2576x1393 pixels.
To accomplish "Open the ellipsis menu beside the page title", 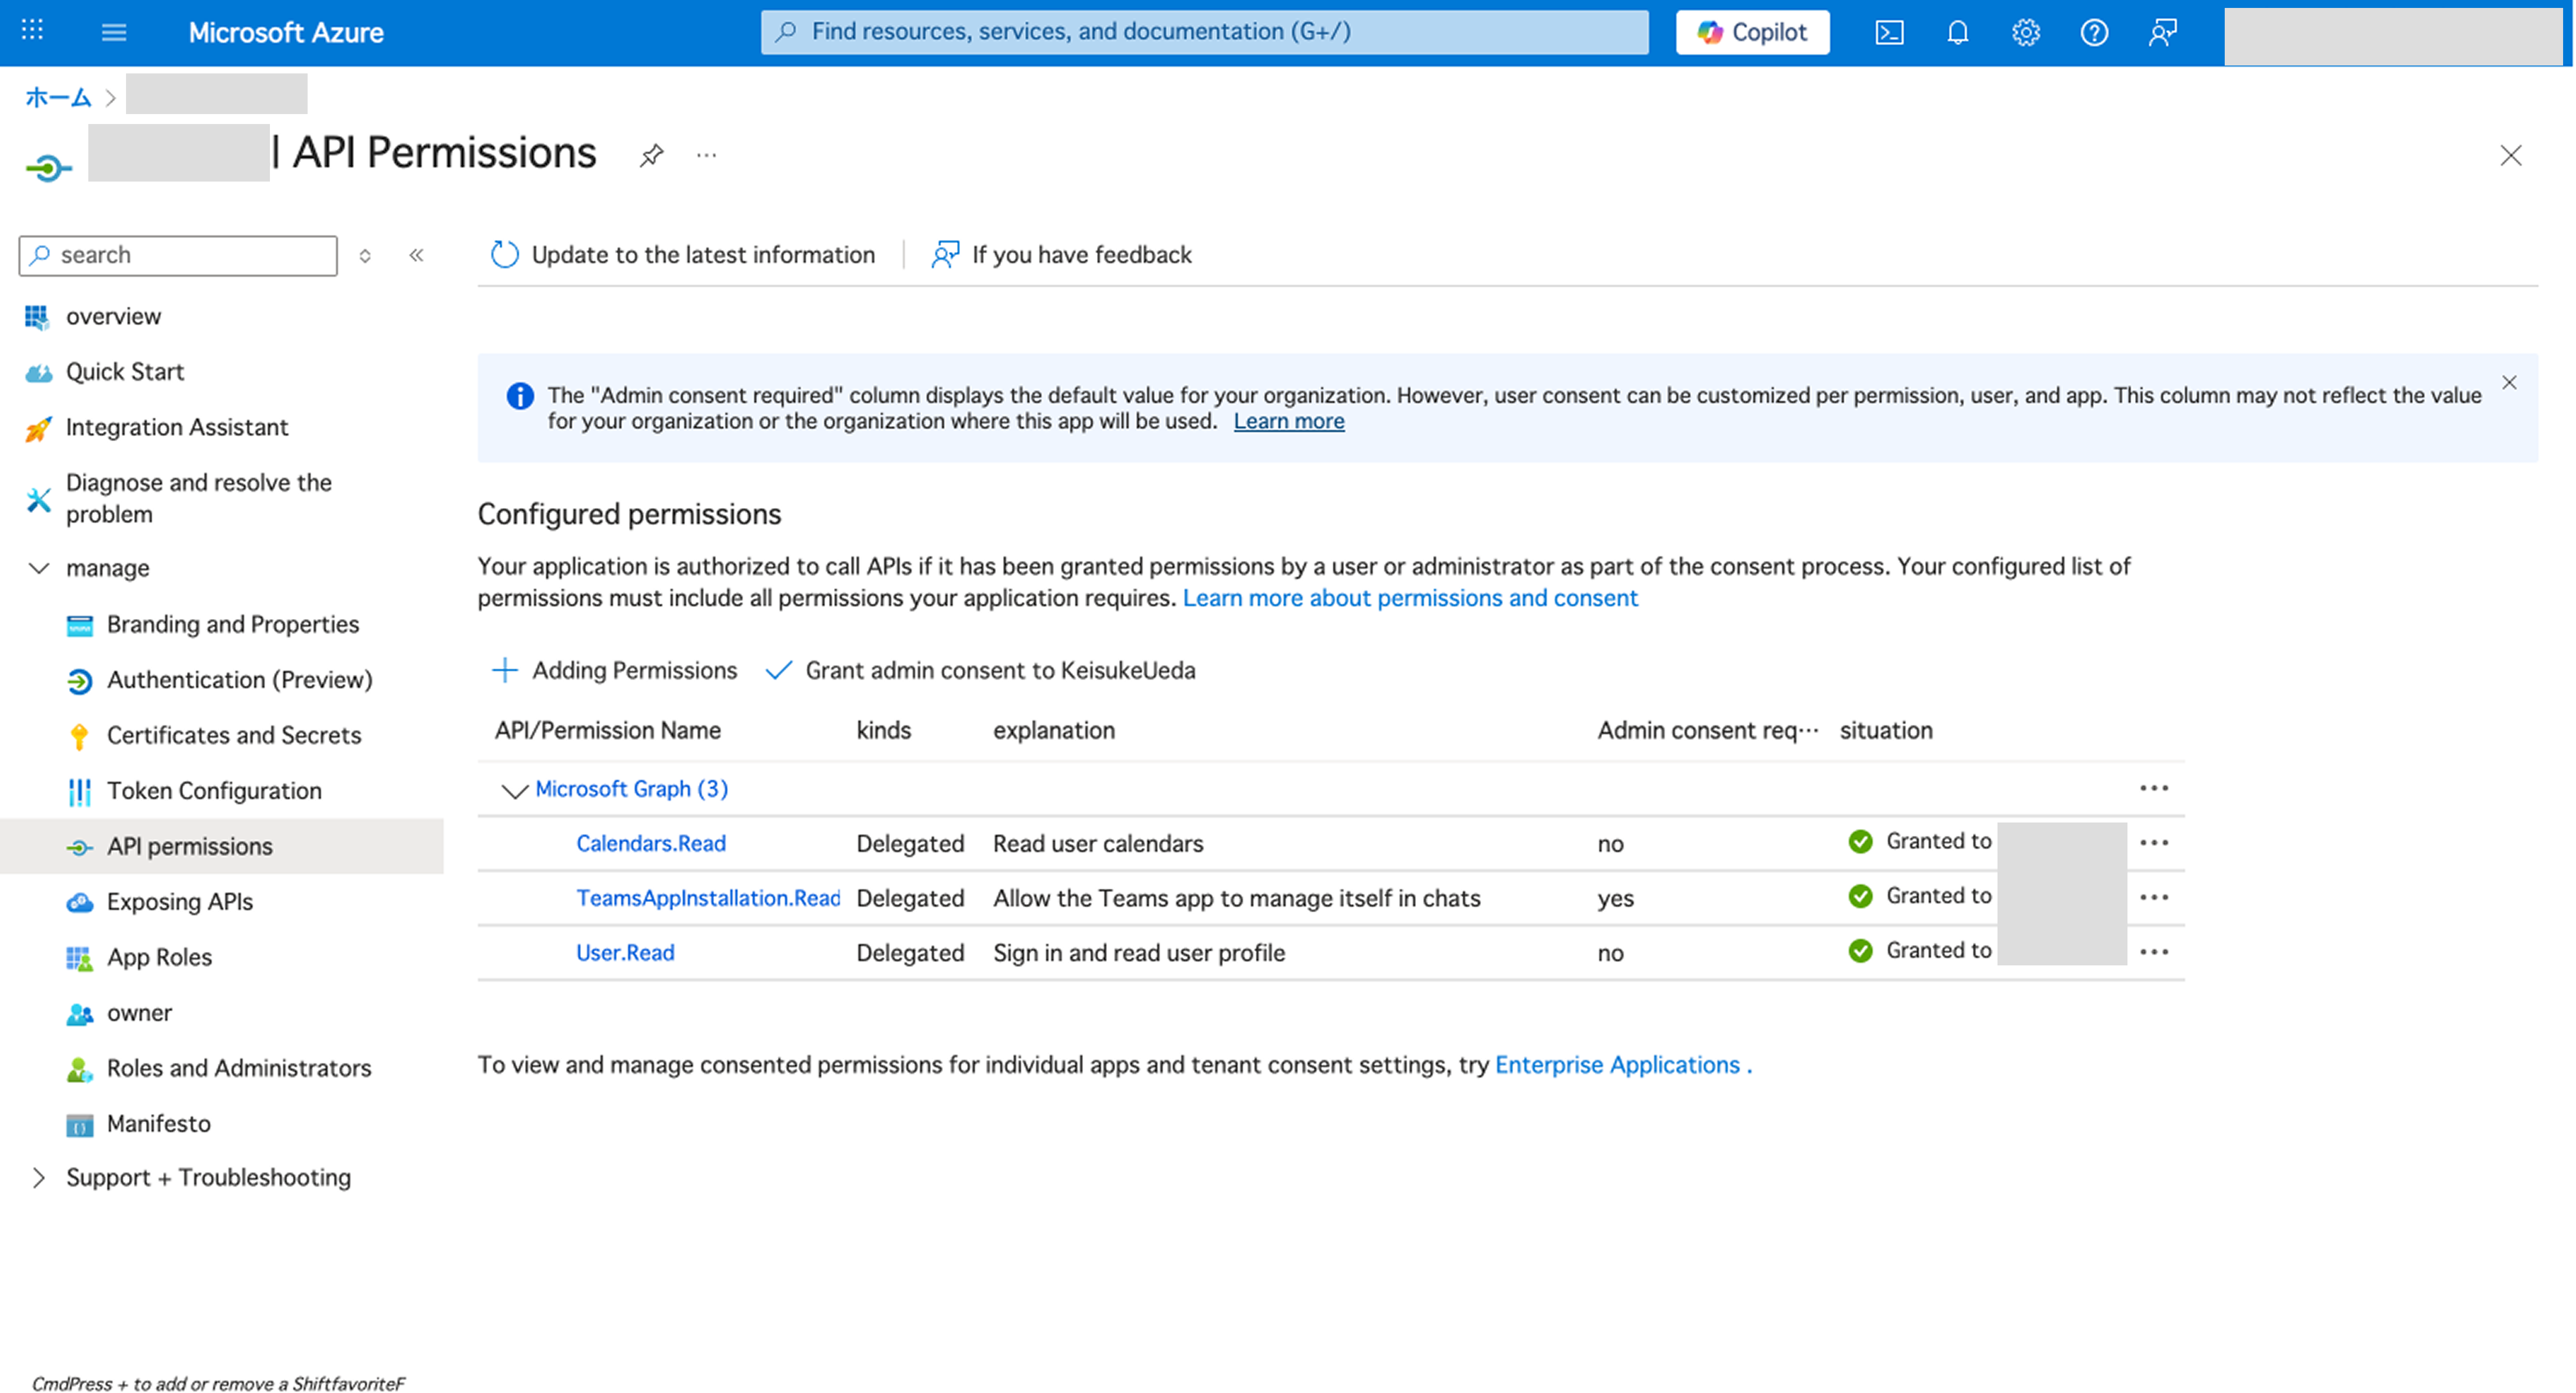I will [707, 155].
